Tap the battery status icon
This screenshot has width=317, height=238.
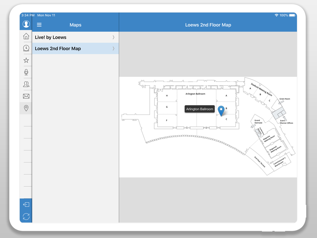(292, 15)
